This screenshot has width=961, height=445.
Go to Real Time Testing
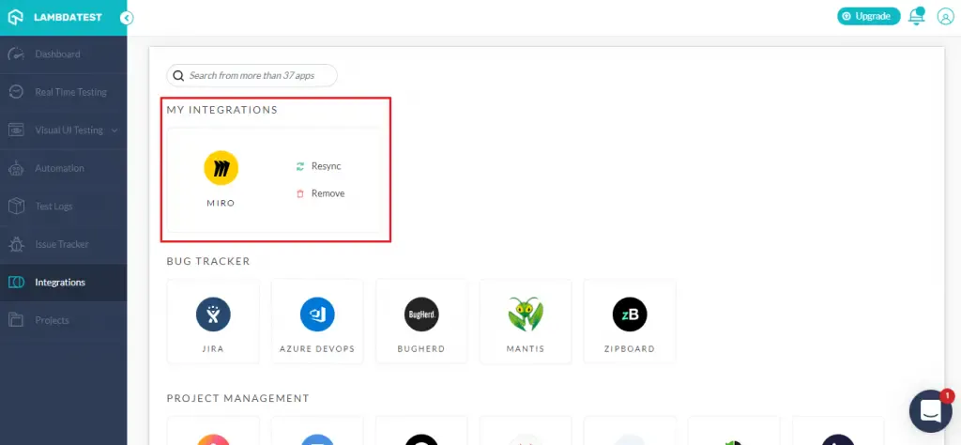click(63, 92)
